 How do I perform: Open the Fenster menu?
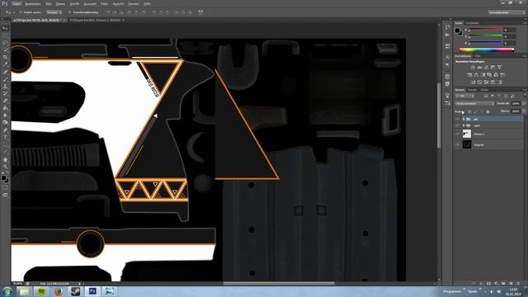134,3
